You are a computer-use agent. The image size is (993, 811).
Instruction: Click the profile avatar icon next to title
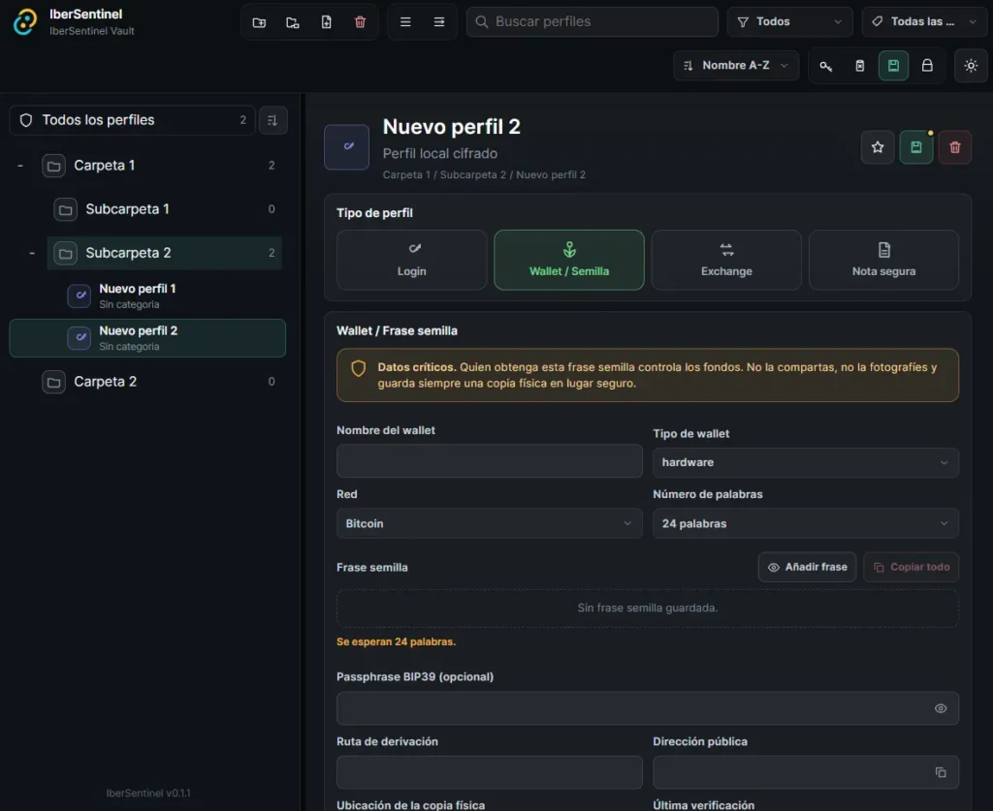pos(346,146)
